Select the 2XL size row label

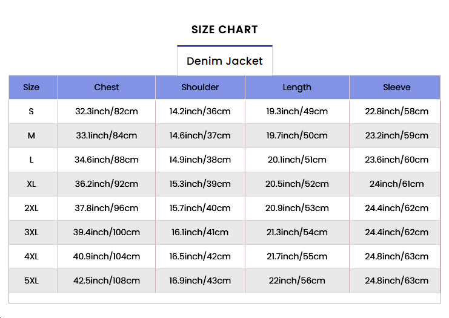(x=32, y=208)
